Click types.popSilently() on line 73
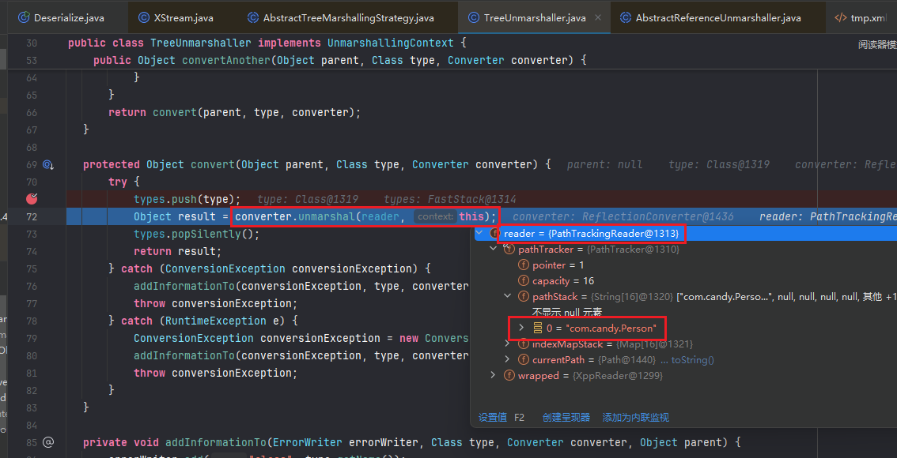The width and height of the screenshot is (897, 458). click(x=196, y=235)
